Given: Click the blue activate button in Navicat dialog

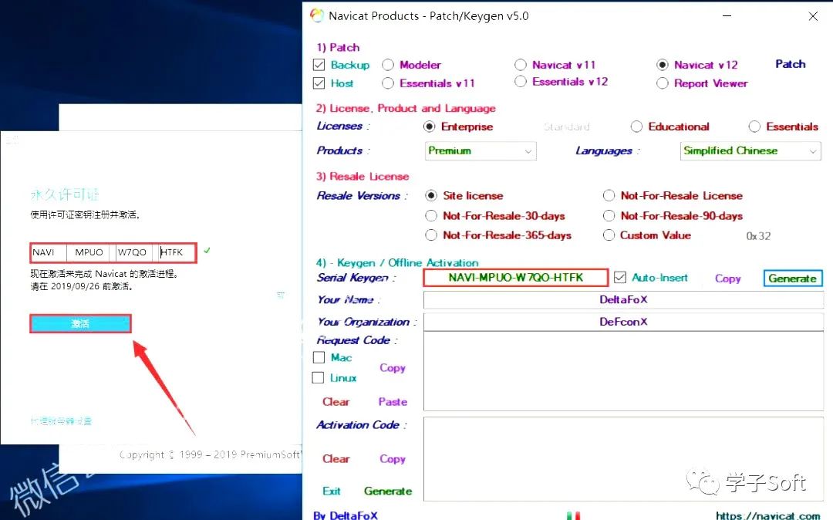Looking at the screenshot, I should point(80,323).
